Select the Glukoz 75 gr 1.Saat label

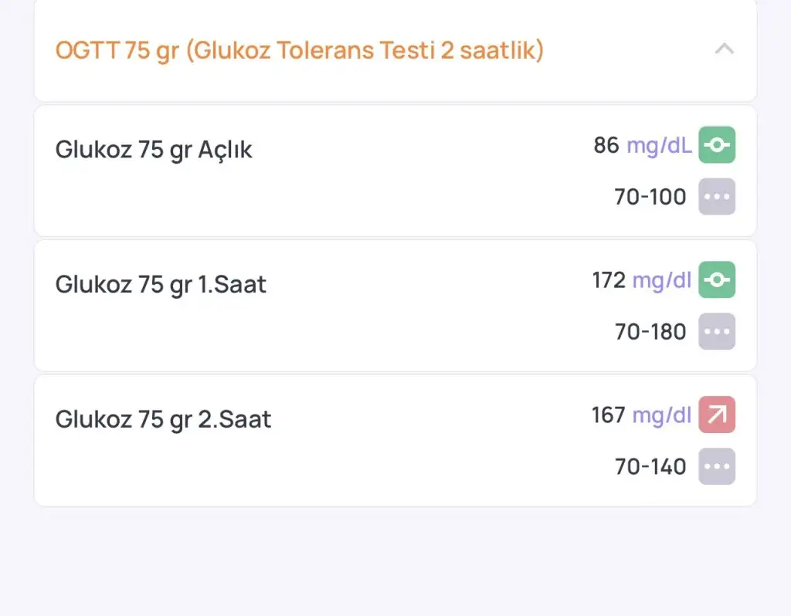click(x=161, y=285)
